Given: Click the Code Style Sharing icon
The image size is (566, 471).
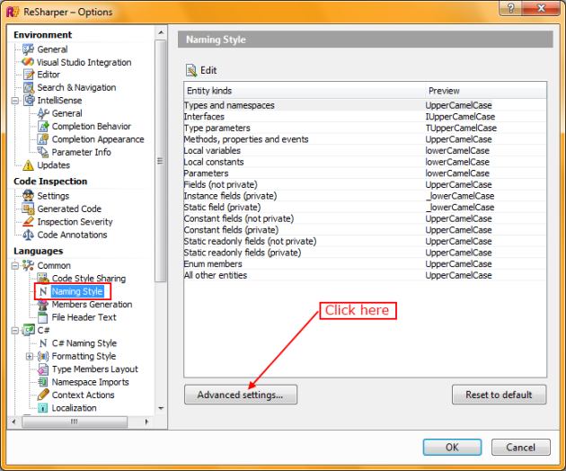Looking at the screenshot, I should point(43,278).
